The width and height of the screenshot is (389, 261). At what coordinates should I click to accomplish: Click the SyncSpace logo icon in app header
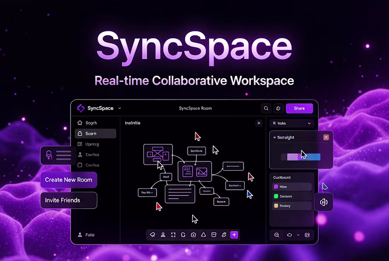[81, 108]
